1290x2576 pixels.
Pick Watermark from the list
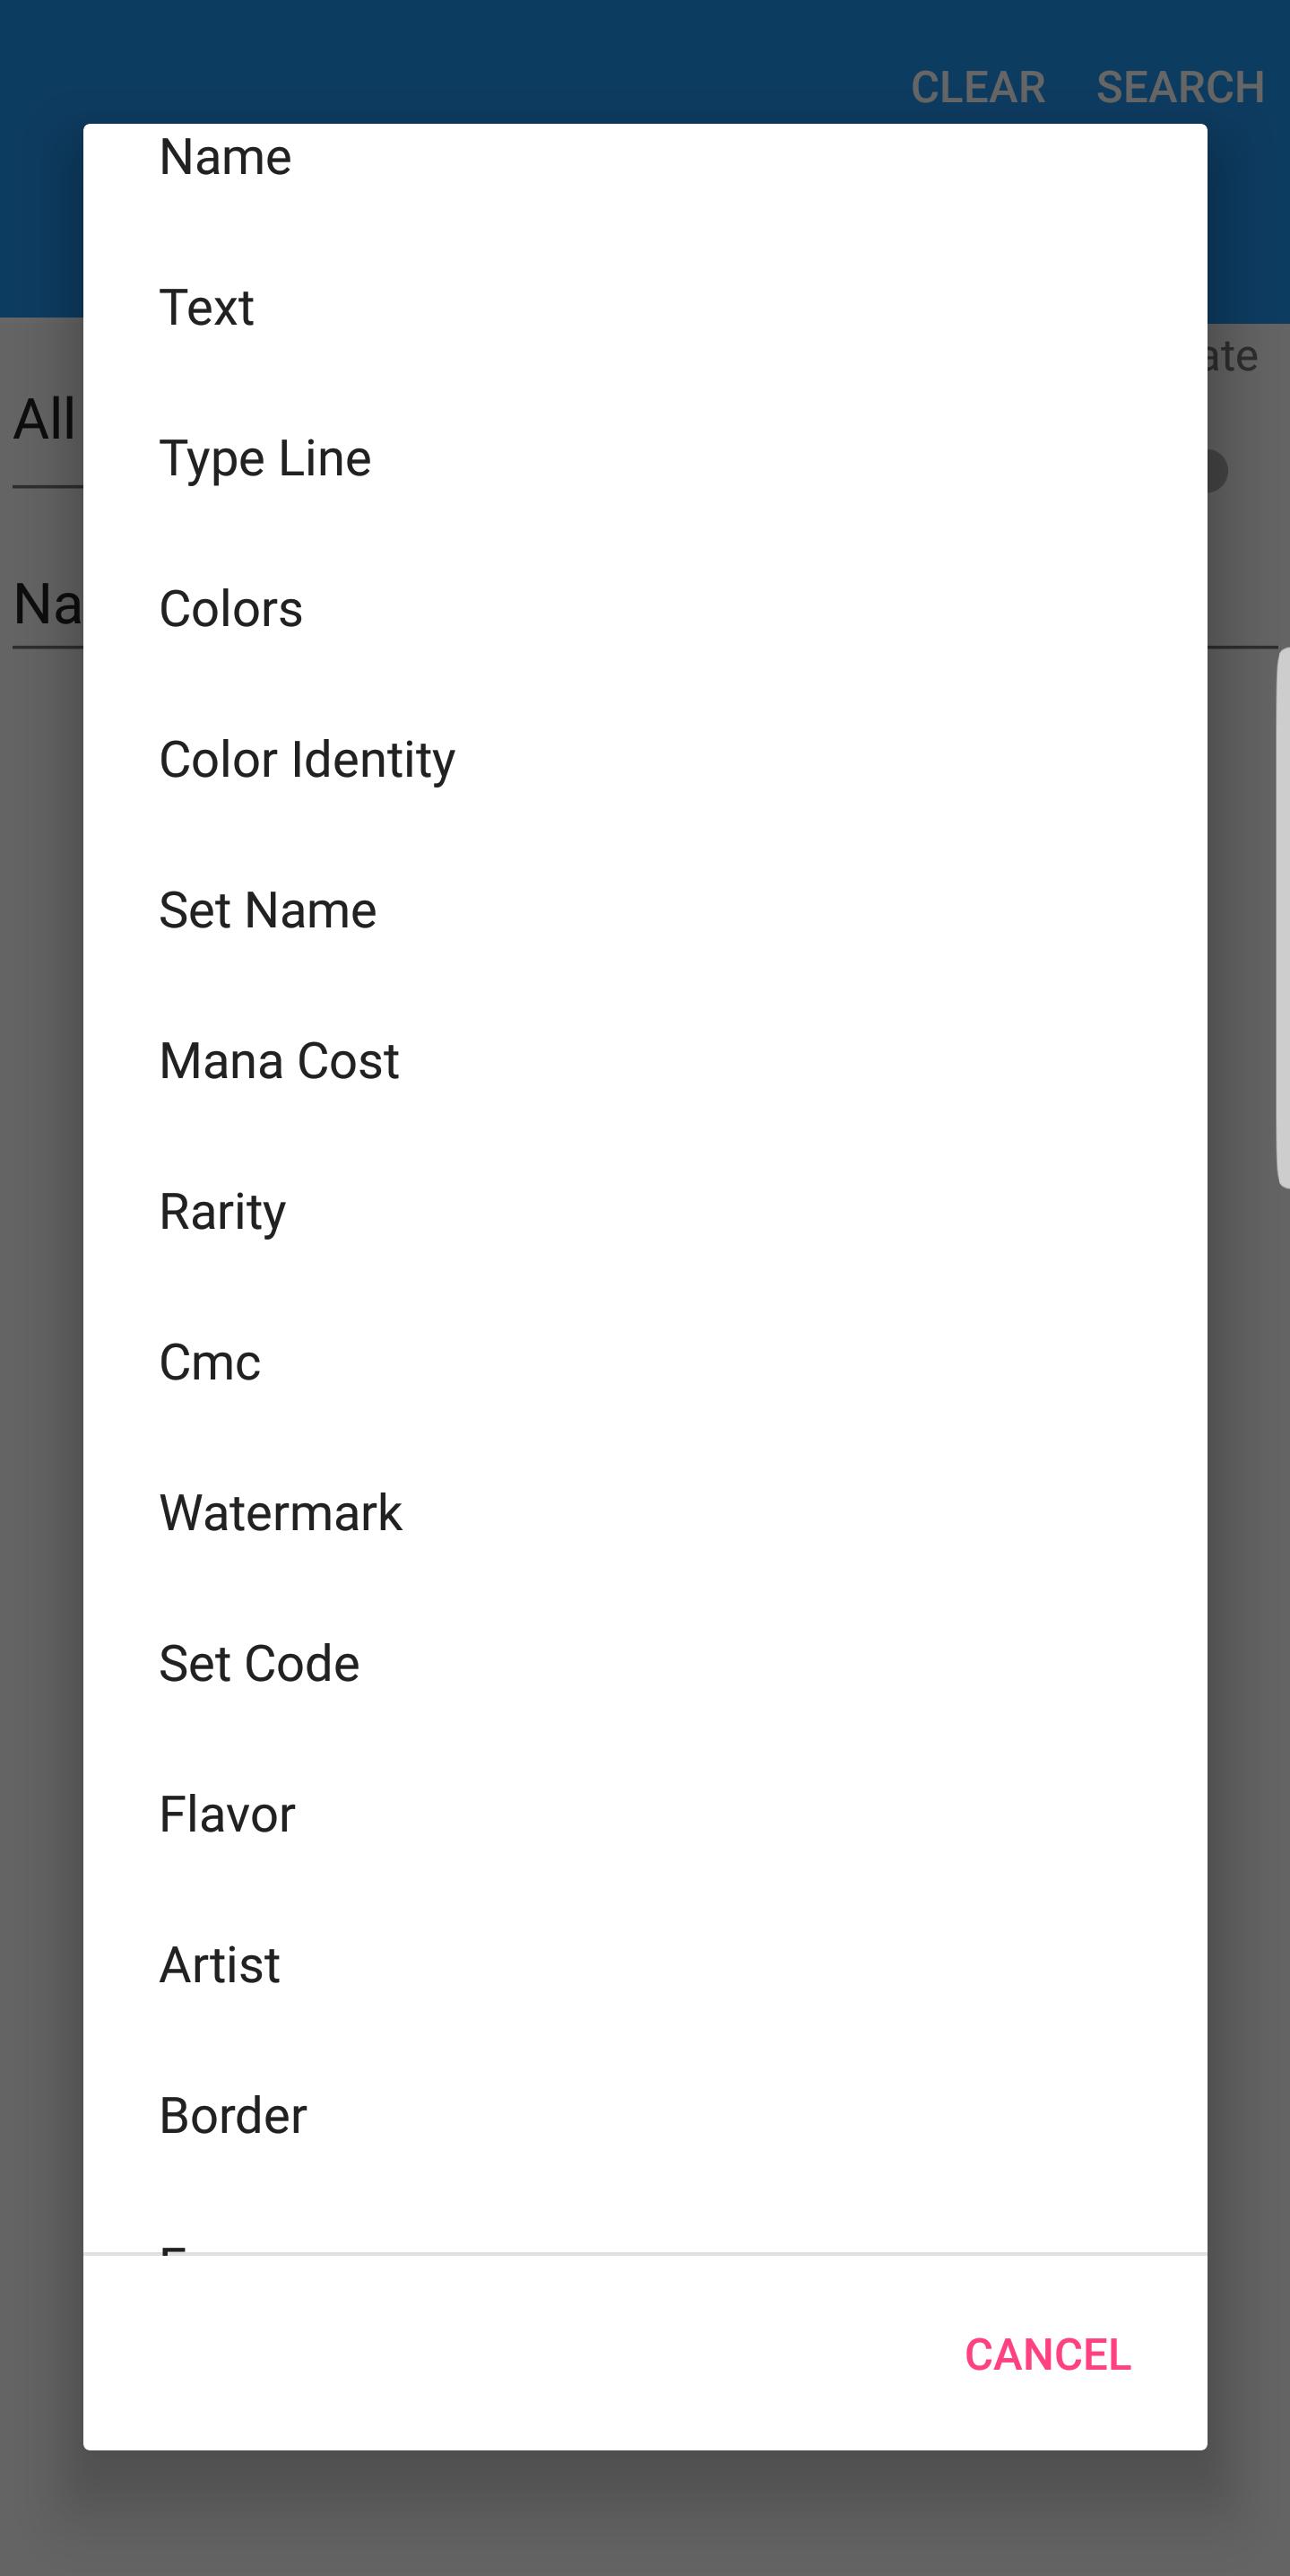pos(281,1513)
